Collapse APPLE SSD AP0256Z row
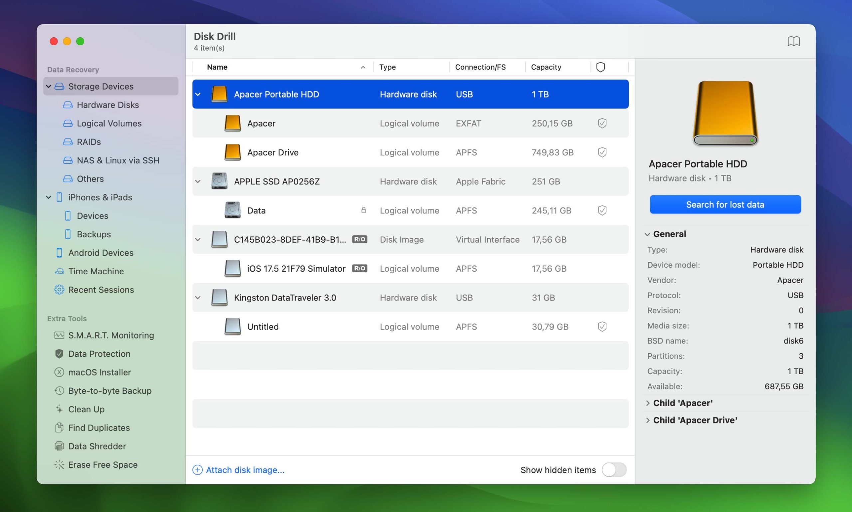852x512 pixels. [x=198, y=181]
